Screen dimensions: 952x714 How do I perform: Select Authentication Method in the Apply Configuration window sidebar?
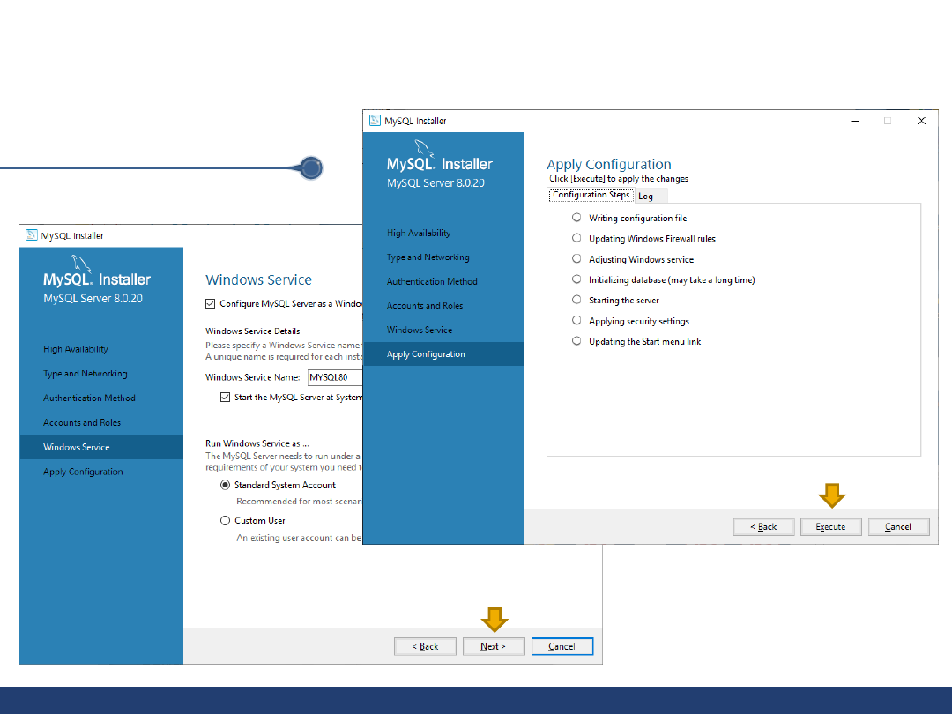[x=432, y=281]
